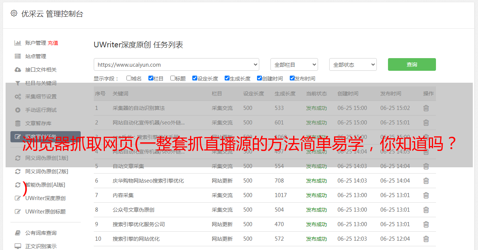The width and height of the screenshot is (478, 250).
Task: Click the trash icon for 公众号文章伪原创
Action: click(x=426, y=210)
